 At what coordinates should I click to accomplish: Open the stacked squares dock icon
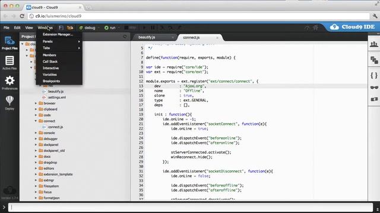click(x=374, y=60)
